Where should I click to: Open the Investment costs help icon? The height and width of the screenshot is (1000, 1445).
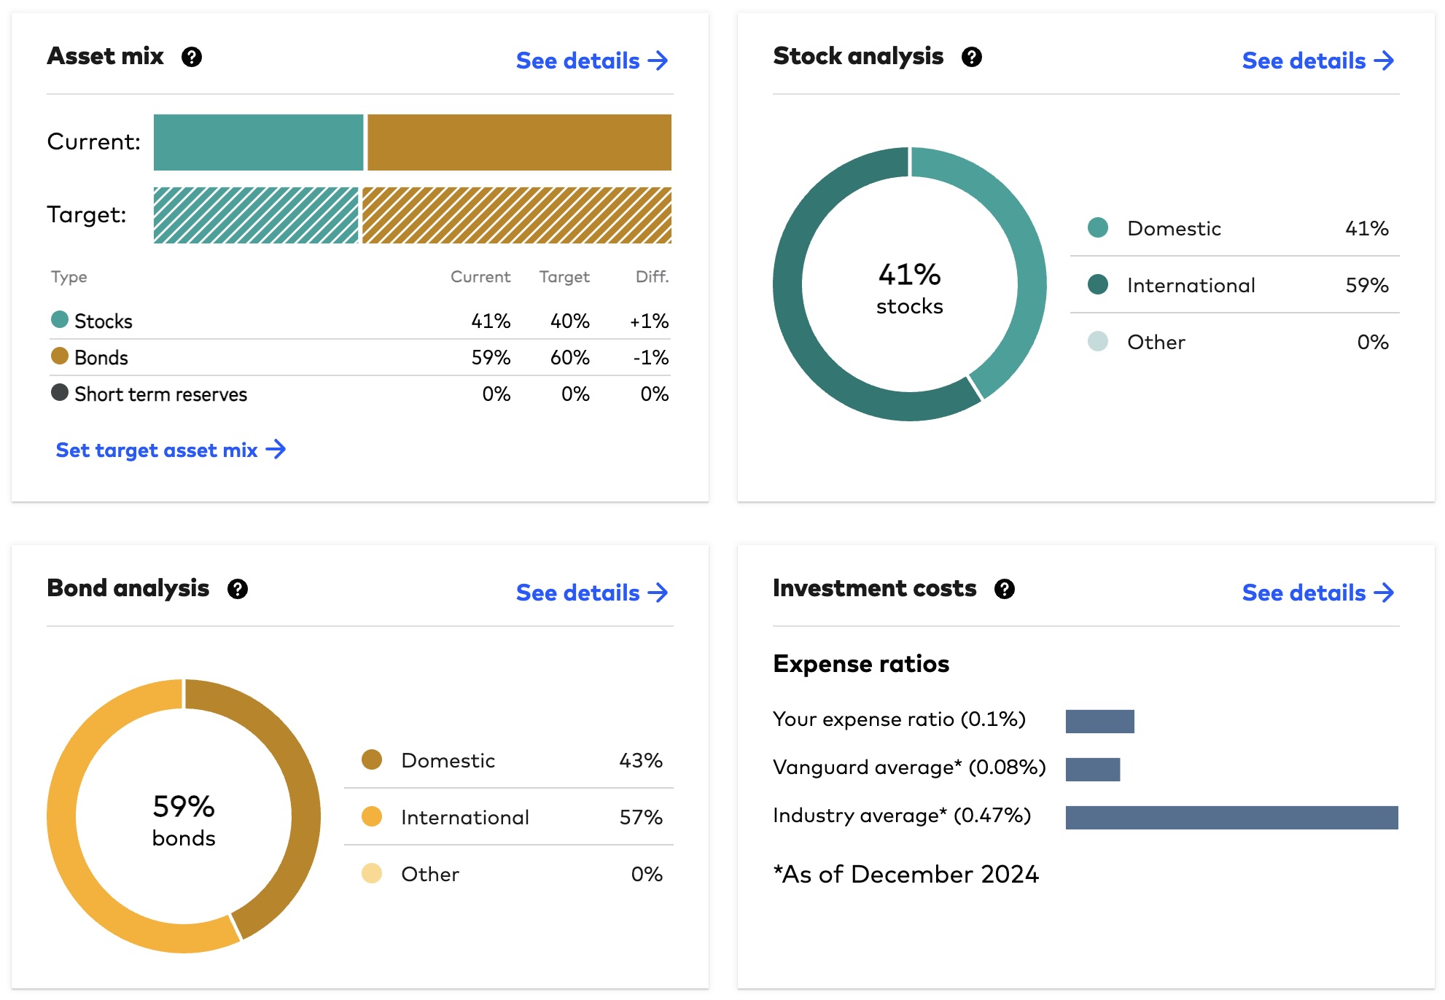tap(1005, 589)
